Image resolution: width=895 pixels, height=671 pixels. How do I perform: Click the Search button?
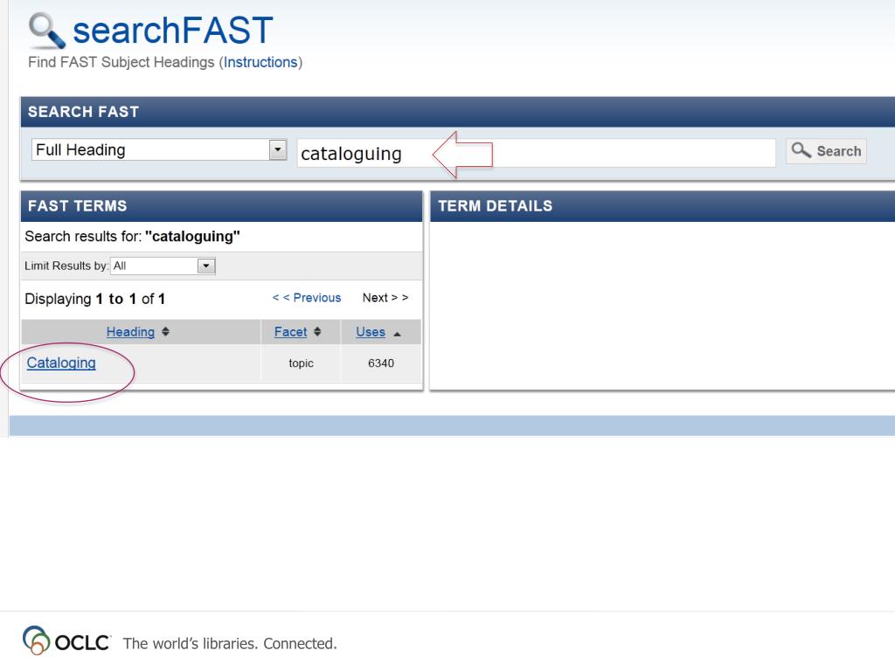point(826,151)
